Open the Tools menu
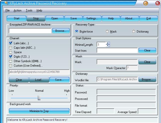Image resolution: width=161 pixels, height=123 pixels. 29,10
